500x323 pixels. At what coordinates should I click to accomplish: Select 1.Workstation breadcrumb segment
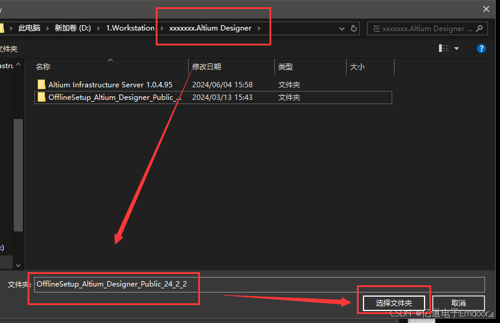coord(130,28)
